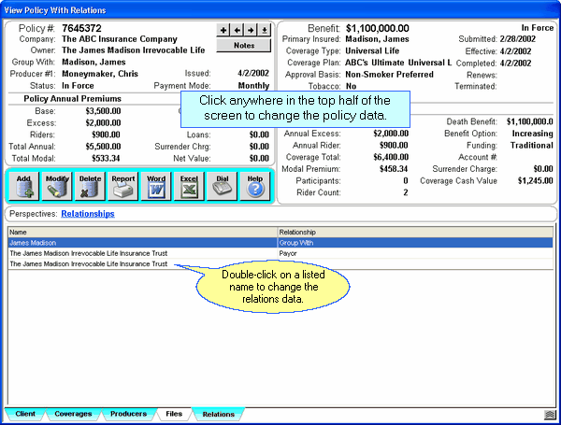Select the Payor relationship row
561x425 pixels.
[140, 253]
